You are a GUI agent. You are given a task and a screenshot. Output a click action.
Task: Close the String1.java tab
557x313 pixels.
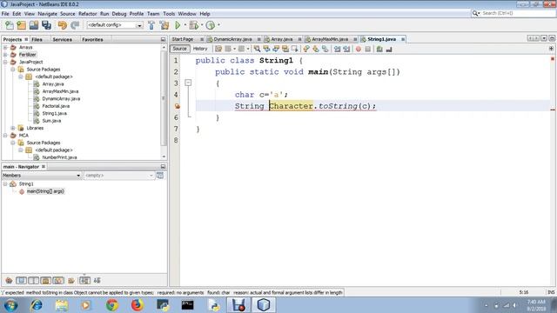point(403,39)
